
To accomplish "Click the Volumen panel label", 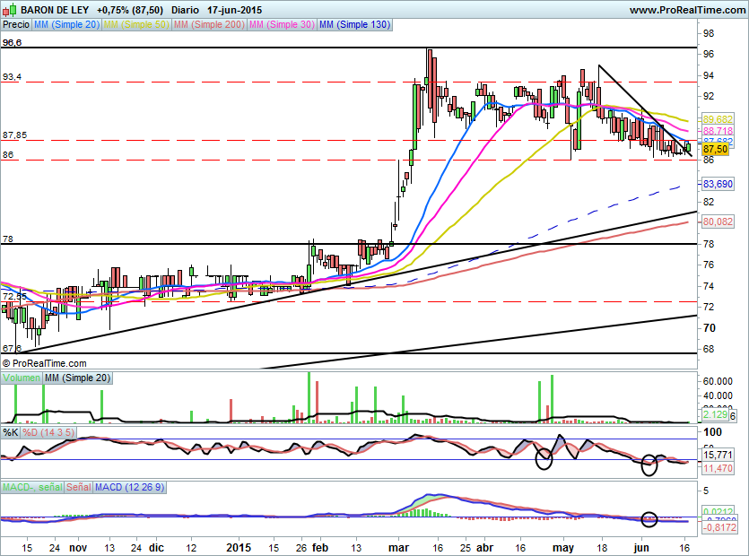I will (22, 378).
